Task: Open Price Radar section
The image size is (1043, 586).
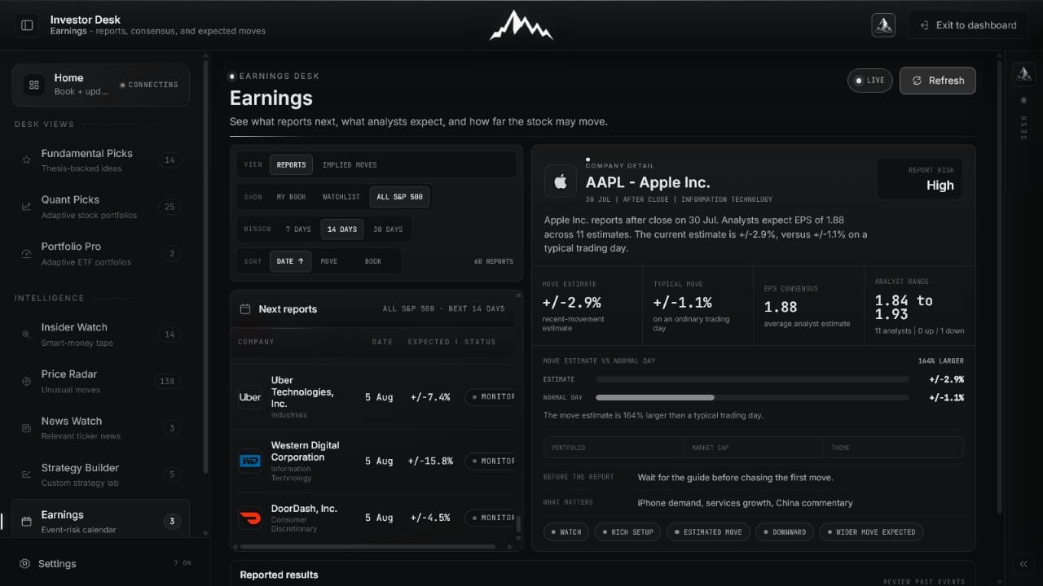Action: click(100, 381)
